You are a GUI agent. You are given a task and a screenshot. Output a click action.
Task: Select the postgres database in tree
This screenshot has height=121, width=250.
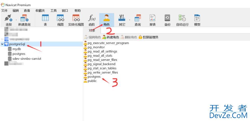[19, 54]
